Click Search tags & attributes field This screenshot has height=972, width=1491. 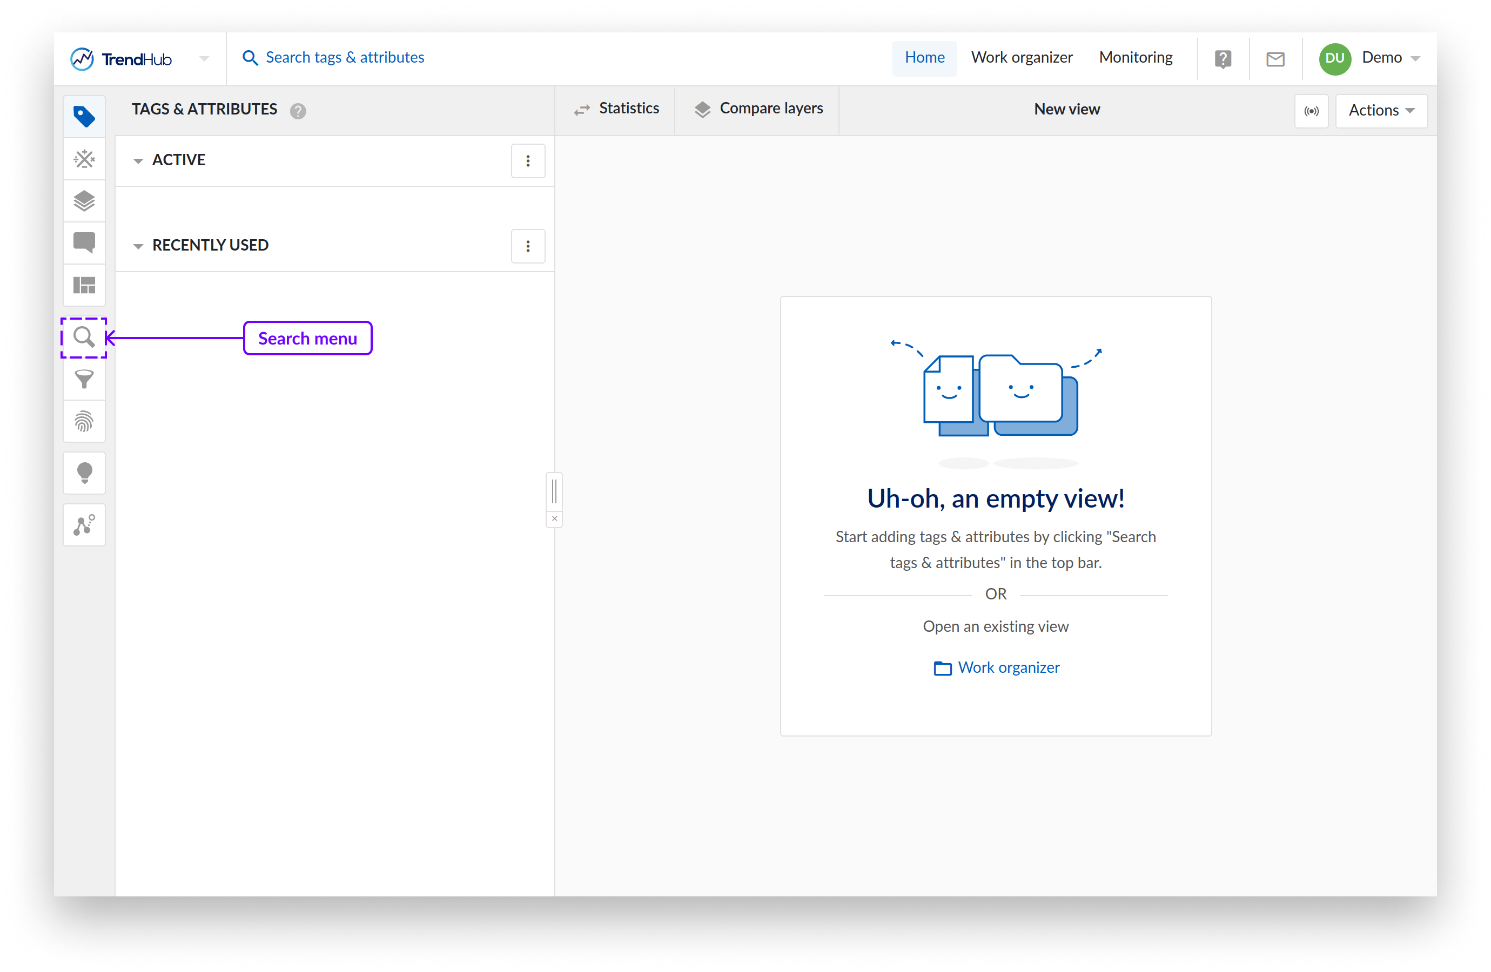(344, 58)
